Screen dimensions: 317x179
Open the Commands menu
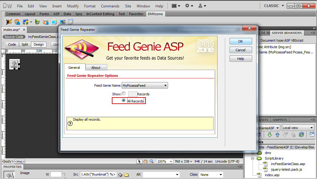coord(110,6)
